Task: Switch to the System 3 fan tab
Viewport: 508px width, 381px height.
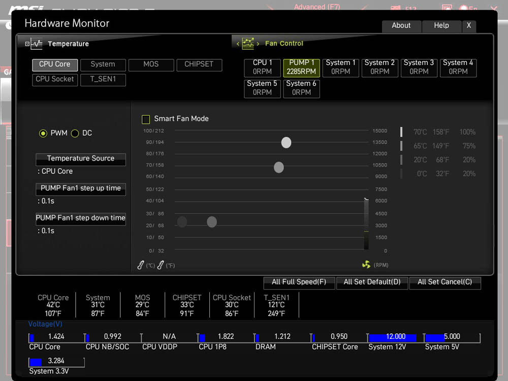Action: click(419, 68)
